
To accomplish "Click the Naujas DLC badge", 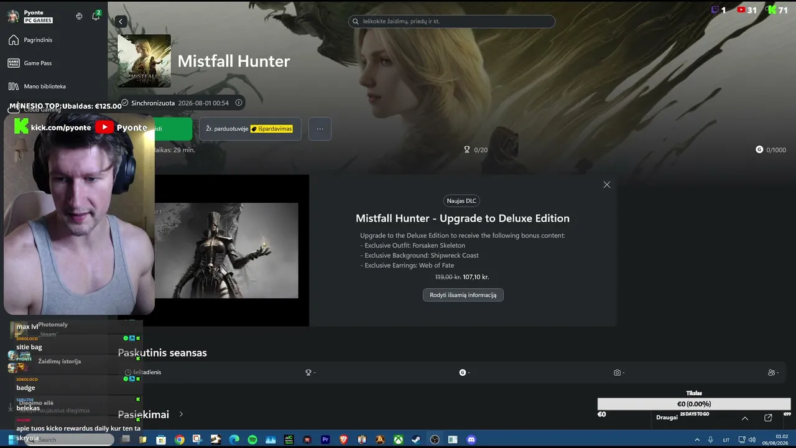I will (x=462, y=201).
